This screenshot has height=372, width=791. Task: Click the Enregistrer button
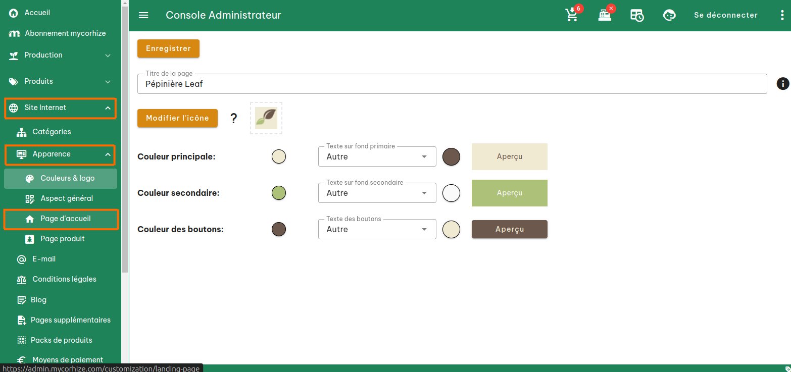(168, 48)
